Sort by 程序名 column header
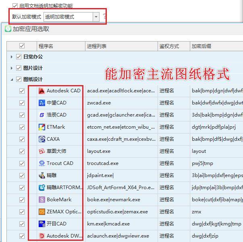 [x=60, y=46]
